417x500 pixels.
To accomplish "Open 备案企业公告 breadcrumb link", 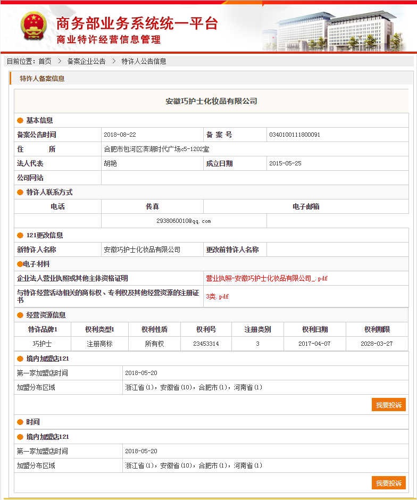I will point(86,61).
